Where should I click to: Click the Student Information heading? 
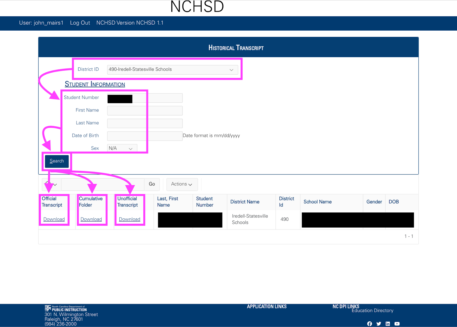point(95,84)
